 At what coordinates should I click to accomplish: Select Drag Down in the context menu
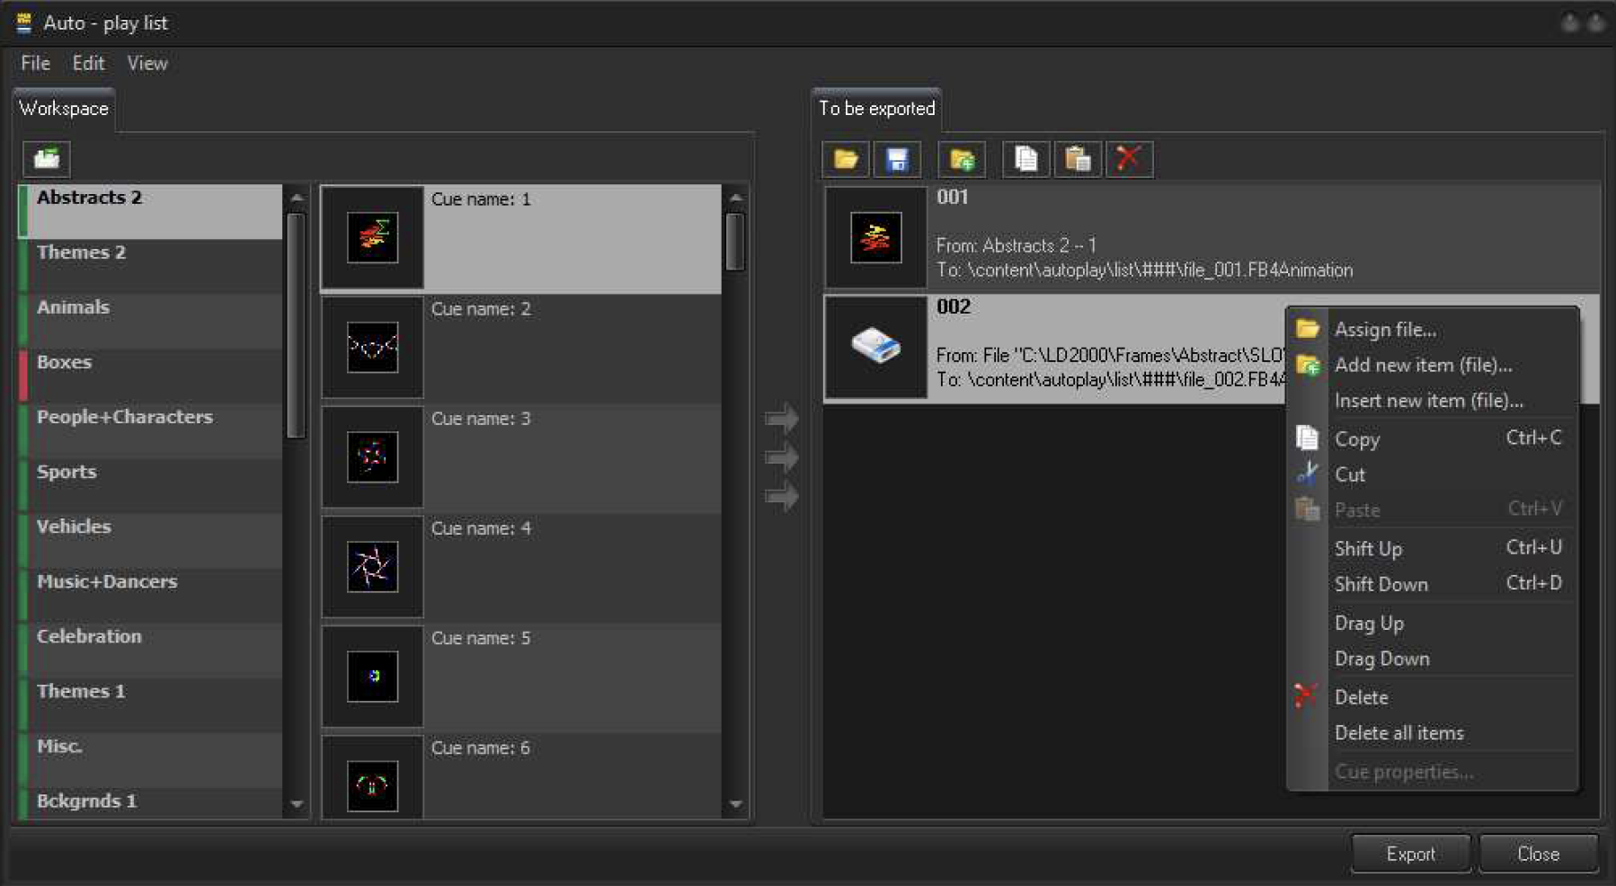point(1433,659)
